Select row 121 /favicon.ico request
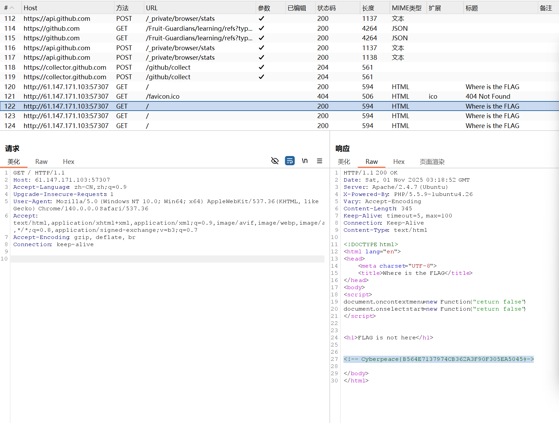The image size is (559, 423). point(279,96)
